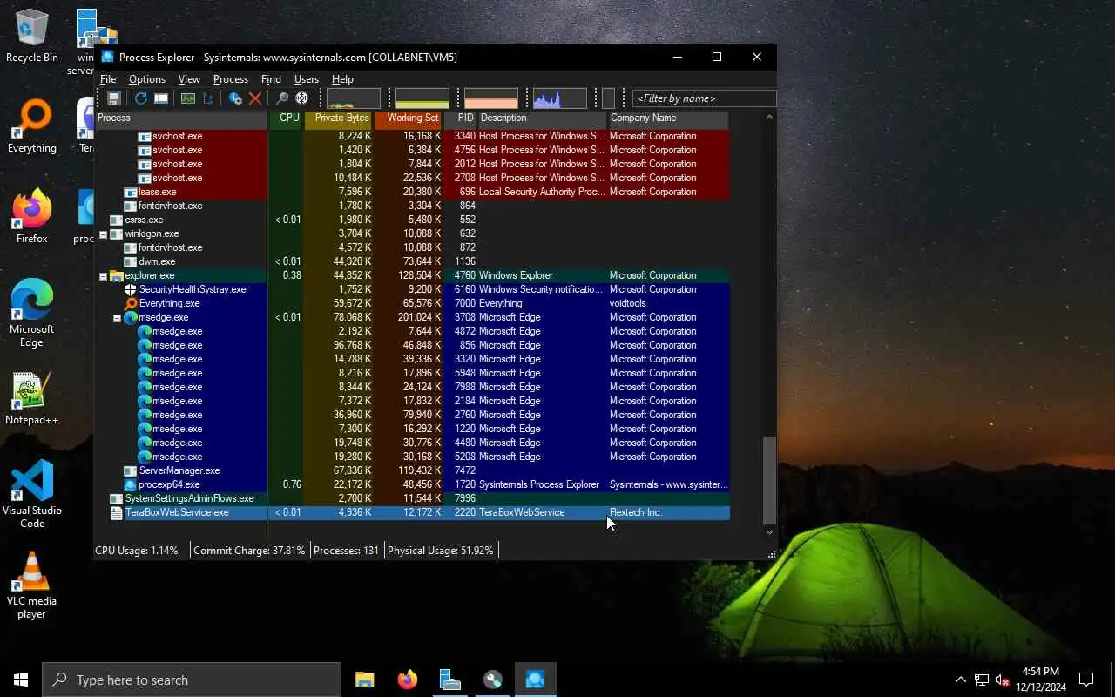Select the SecurityHealthSystray.exe shield icon
This screenshot has height=697, width=1115.
point(131,289)
